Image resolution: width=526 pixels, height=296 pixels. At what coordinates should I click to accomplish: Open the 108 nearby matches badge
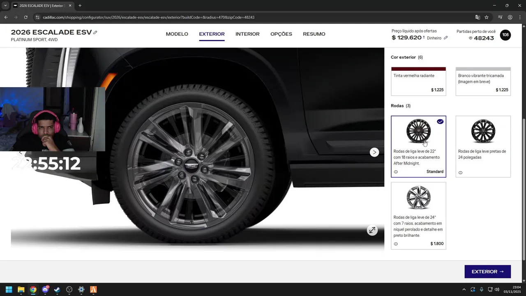pos(505,35)
